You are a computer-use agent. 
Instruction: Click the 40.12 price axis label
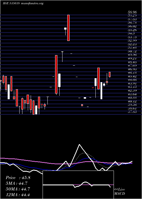click(x=132, y=101)
